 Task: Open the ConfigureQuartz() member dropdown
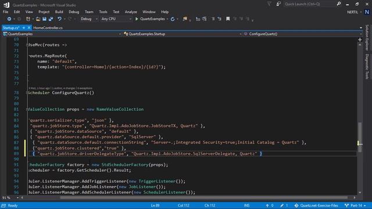tap(303, 34)
